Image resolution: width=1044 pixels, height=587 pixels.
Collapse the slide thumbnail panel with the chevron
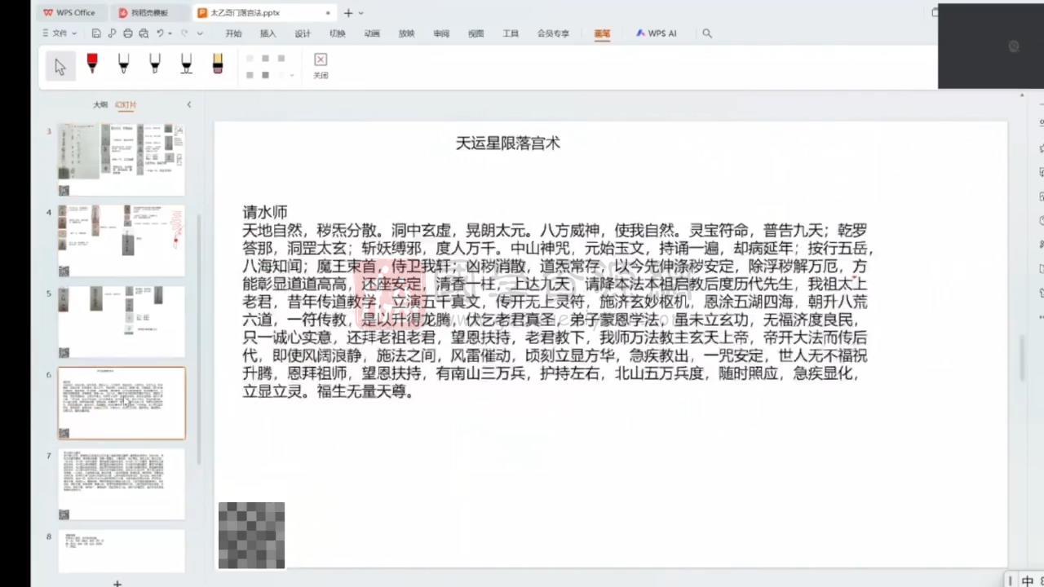click(188, 104)
